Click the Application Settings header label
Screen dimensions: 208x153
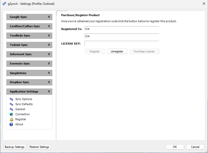(24, 91)
